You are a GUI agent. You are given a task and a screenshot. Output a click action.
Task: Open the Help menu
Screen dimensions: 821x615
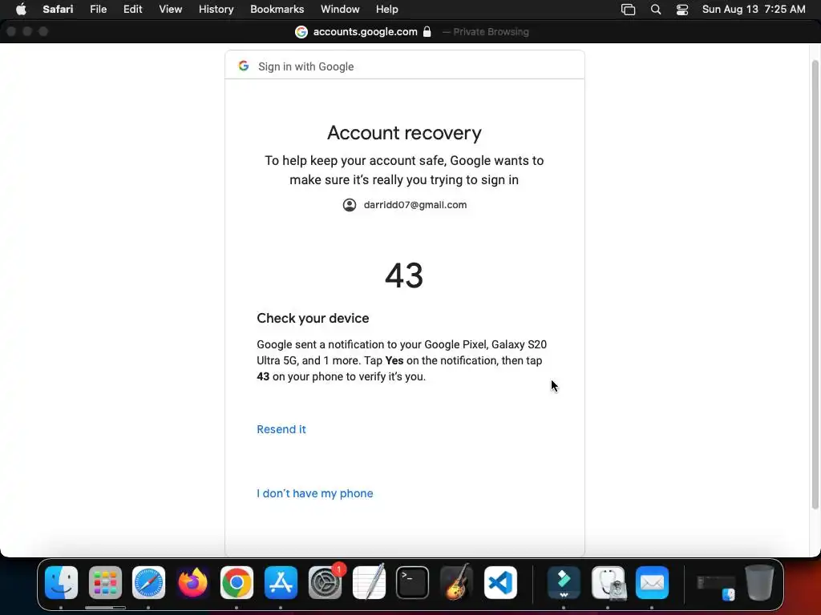(x=387, y=10)
